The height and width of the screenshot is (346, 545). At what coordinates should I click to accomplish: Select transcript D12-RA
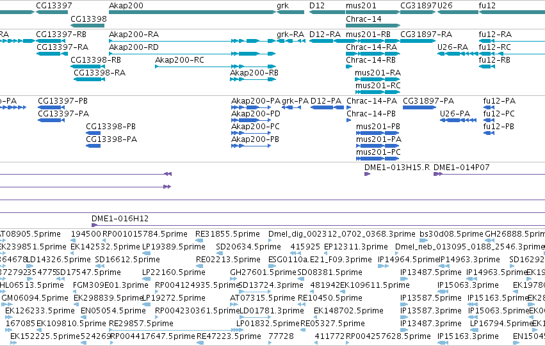coord(325,35)
